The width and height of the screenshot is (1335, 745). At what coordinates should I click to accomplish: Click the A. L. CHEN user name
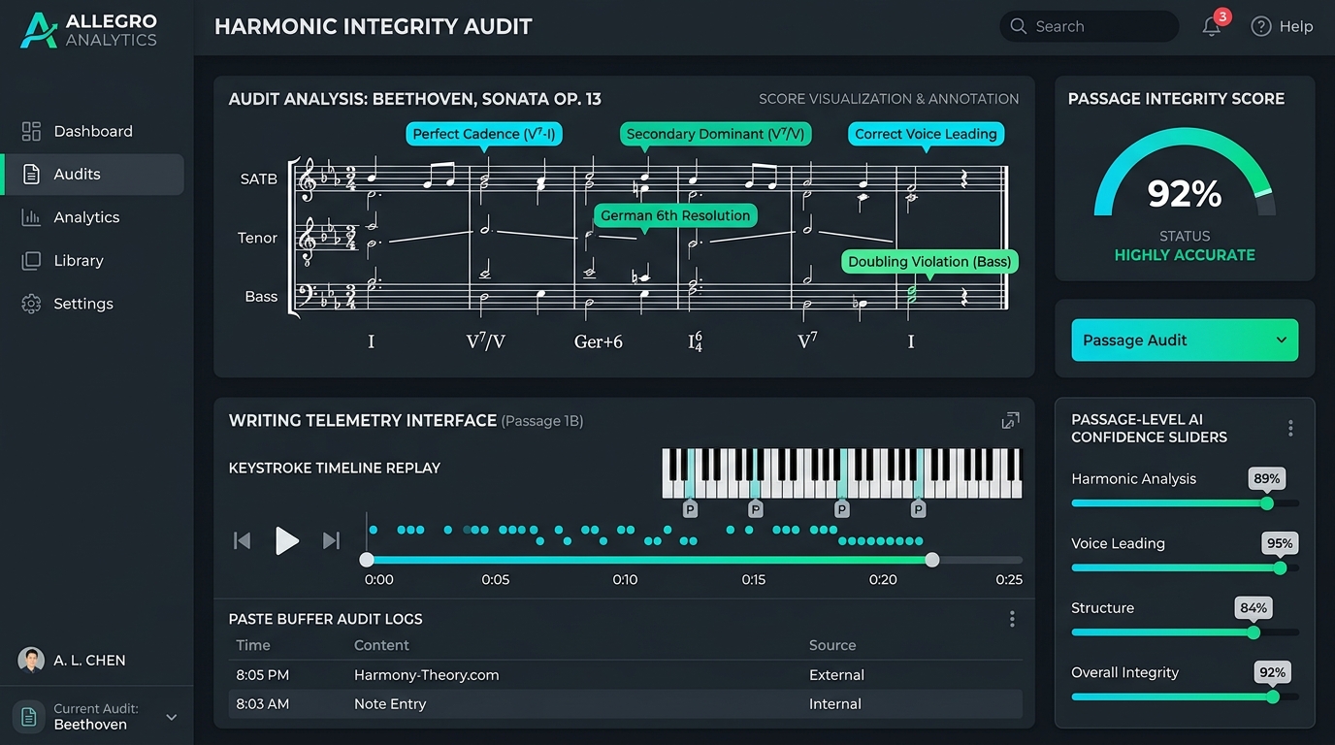point(89,661)
